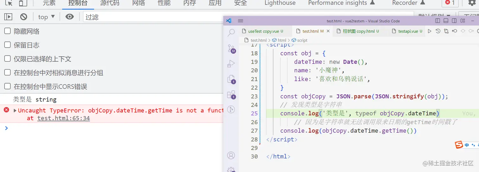Check the 仅限已选择的上下文 option

point(7,59)
